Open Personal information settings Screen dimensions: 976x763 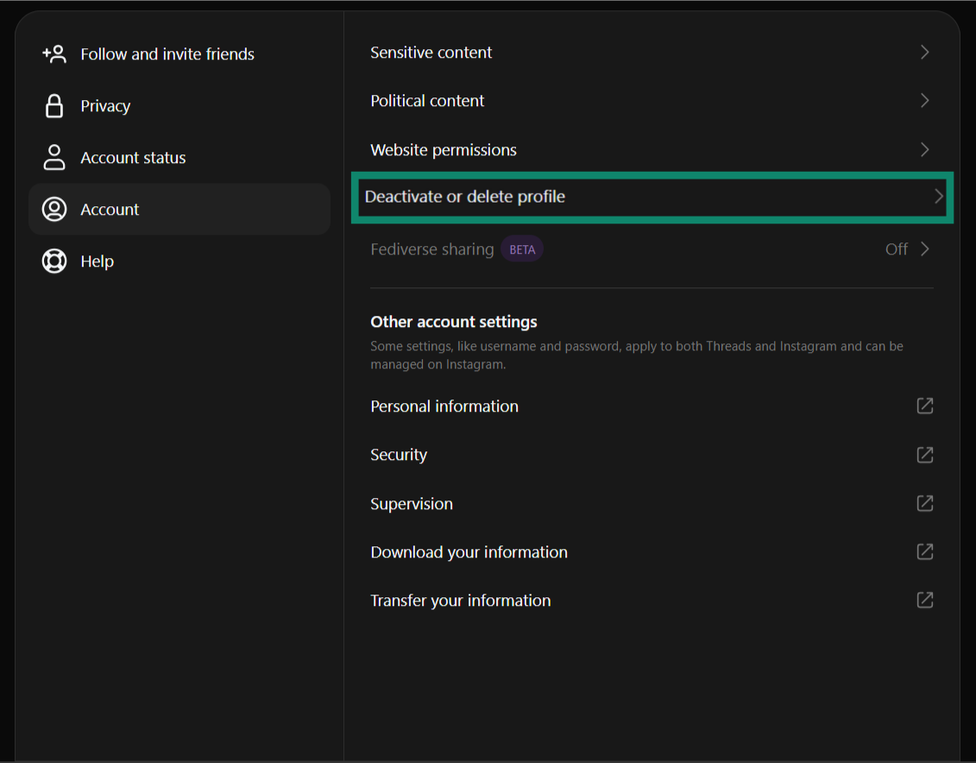pos(444,406)
